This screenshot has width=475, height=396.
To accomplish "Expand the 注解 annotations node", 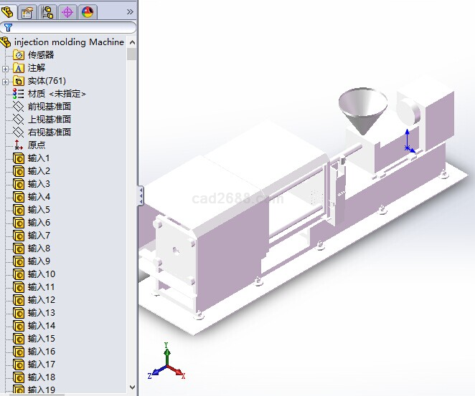I will [x=6, y=68].
